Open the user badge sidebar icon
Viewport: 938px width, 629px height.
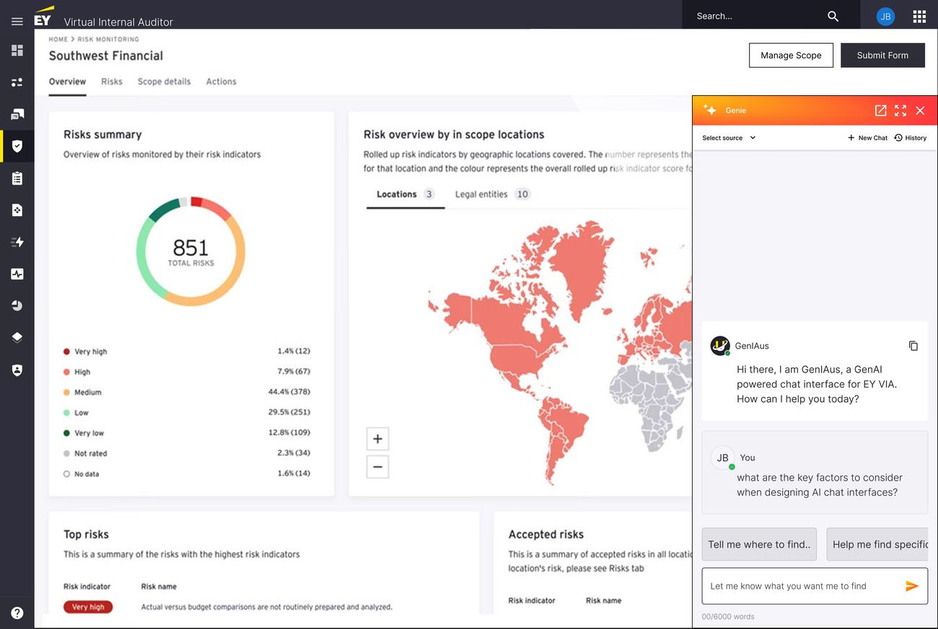(x=17, y=370)
